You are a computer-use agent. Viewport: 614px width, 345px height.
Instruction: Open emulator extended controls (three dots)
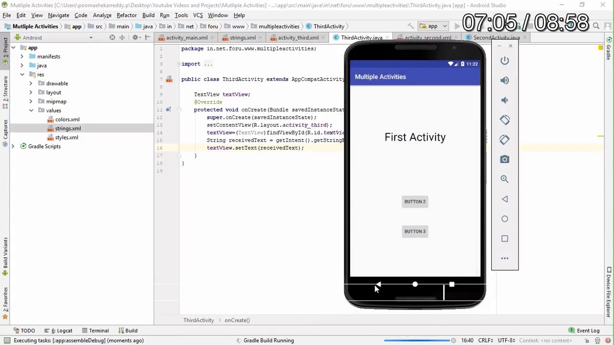[x=505, y=258]
